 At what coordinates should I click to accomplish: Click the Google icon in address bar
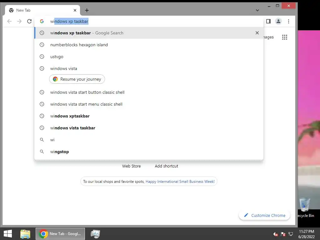42,21
